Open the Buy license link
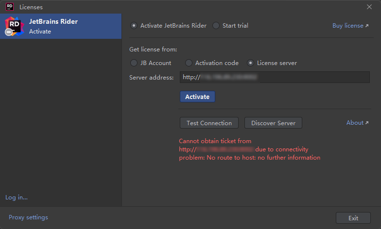 tap(347, 26)
